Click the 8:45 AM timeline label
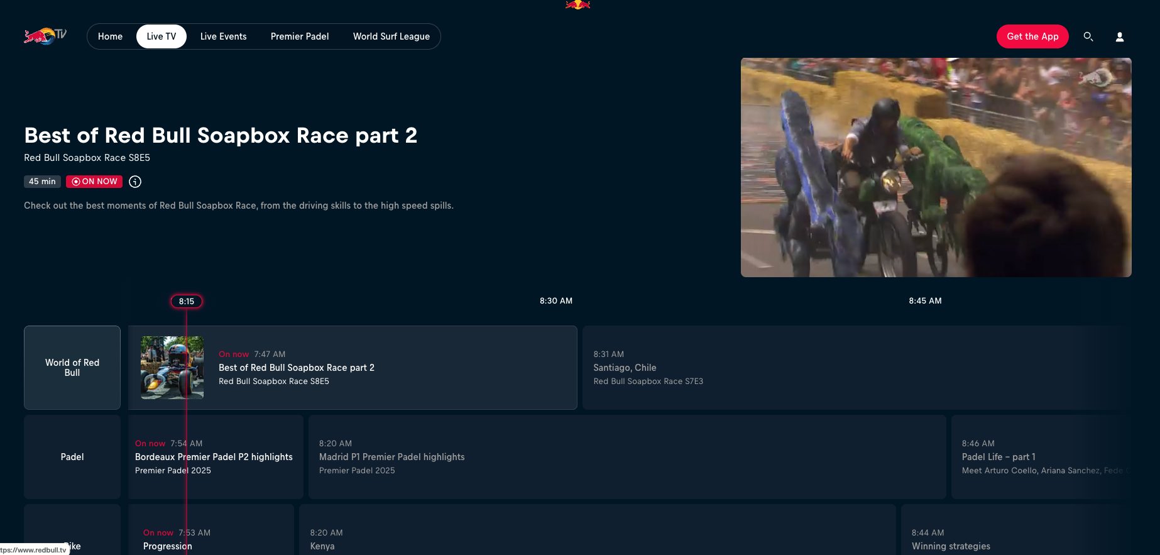 coord(925,301)
